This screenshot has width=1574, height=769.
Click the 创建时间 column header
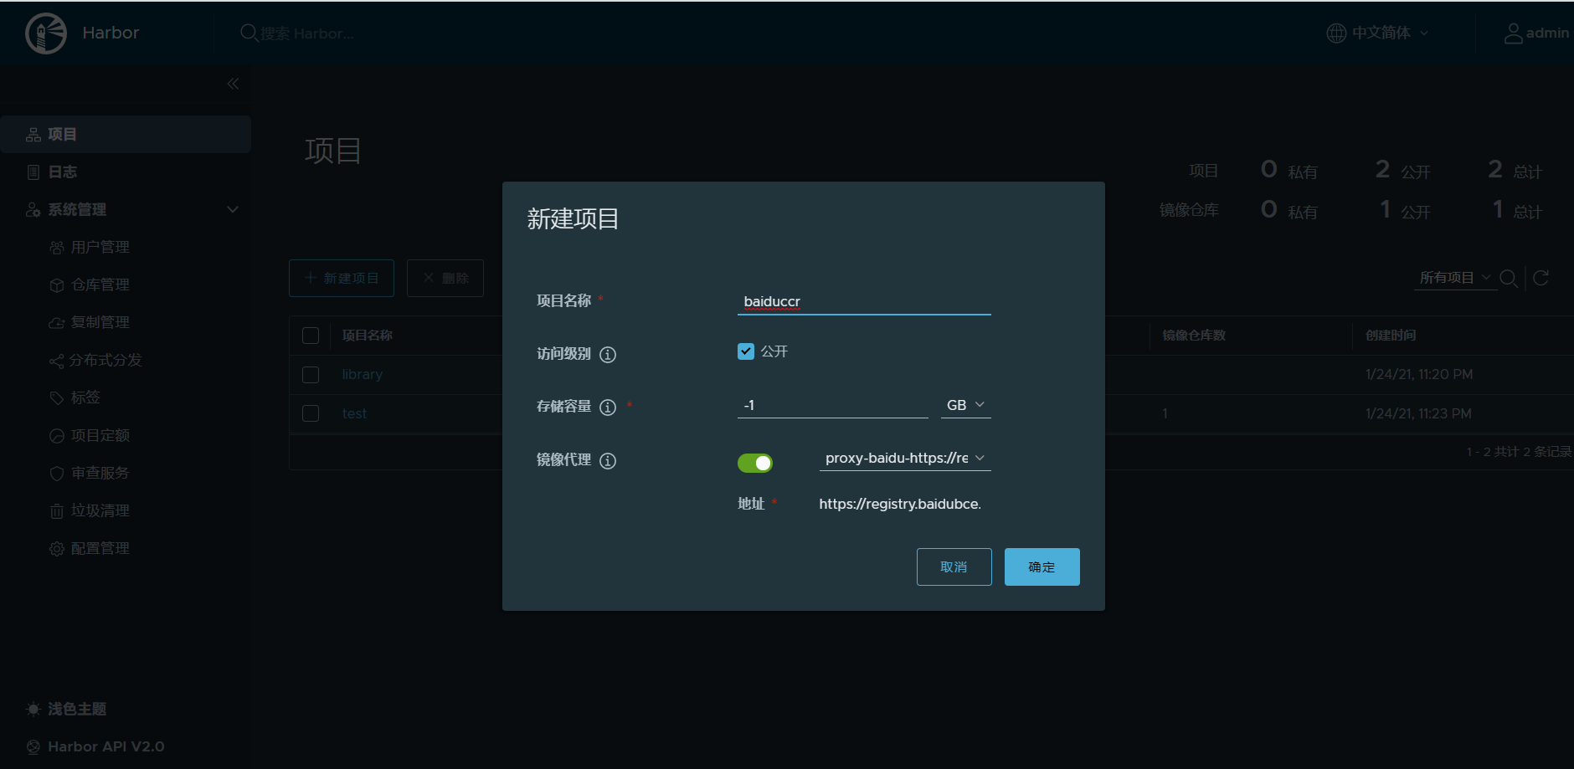click(1391, 336)
